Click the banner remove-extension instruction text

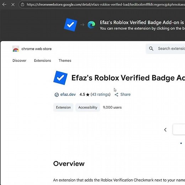coord(142,28)
